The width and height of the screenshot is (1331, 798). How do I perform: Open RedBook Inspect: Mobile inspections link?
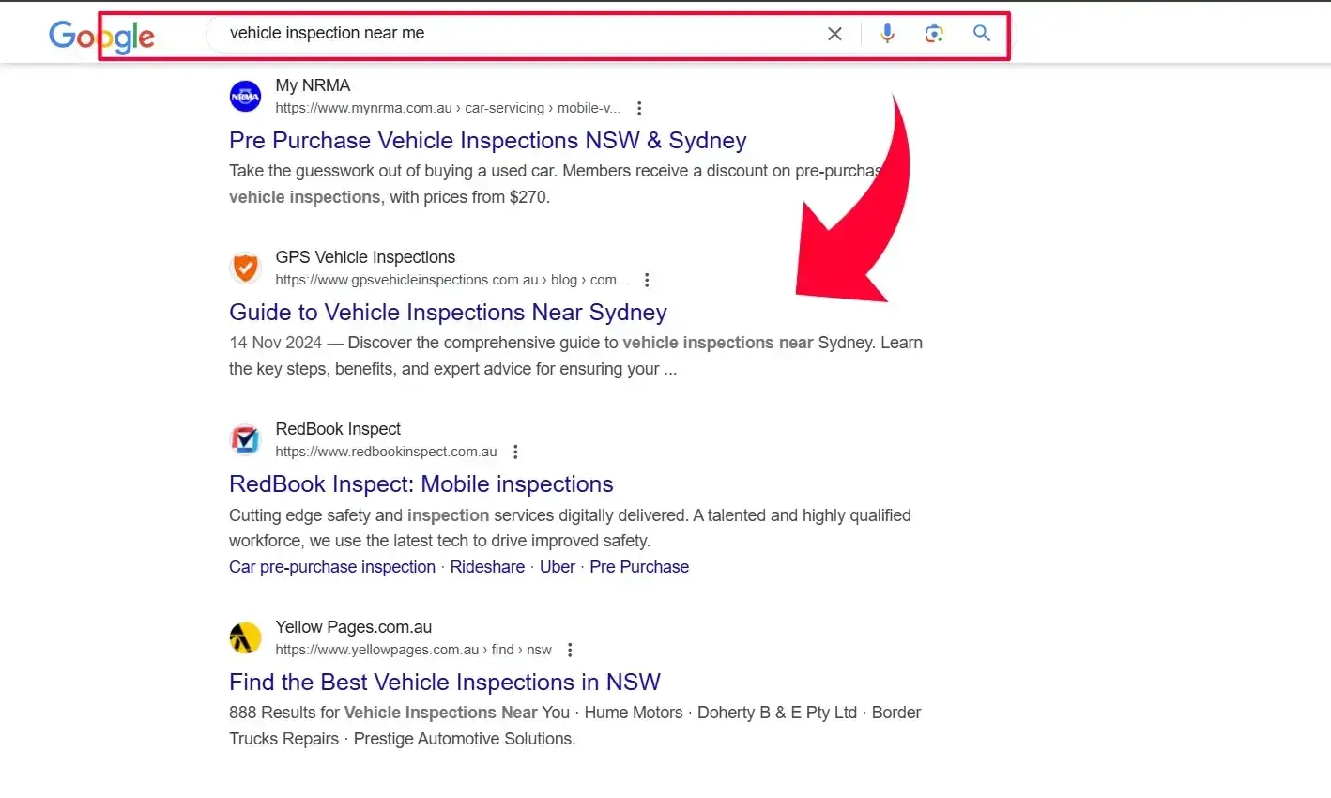pyautogui.click(x=421, y=484)
